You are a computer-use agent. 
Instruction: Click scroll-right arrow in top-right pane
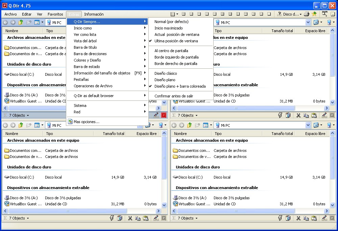pos(327,108)
